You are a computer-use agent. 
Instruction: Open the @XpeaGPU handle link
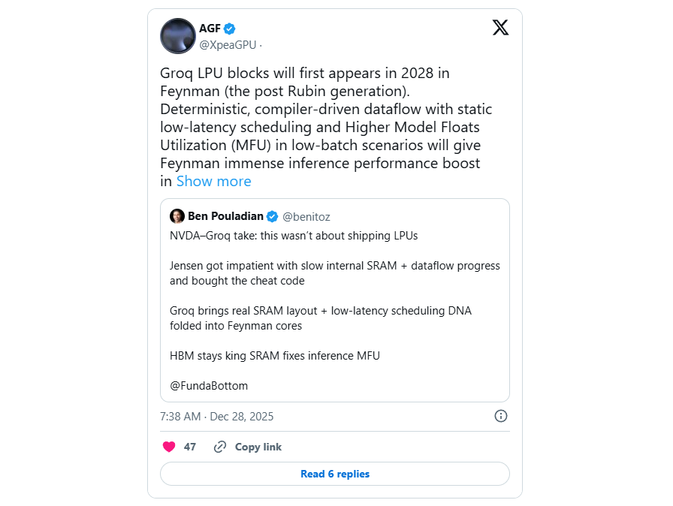point(228,45)
